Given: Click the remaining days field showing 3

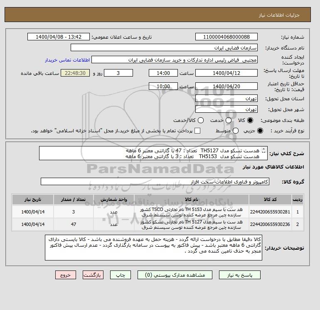Looking at the screenshot, I should tap(118, 73).
